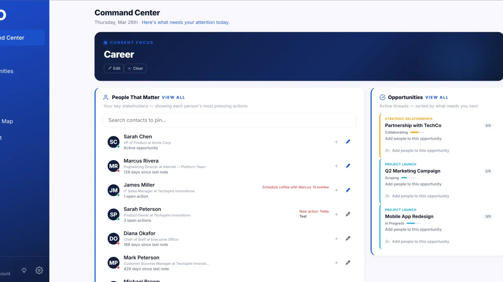The width and height of the screenshot is (503, 282).
Task: Click the Scoping progress bar for Q2 Marketing
Action: click(x=408, y=178)
